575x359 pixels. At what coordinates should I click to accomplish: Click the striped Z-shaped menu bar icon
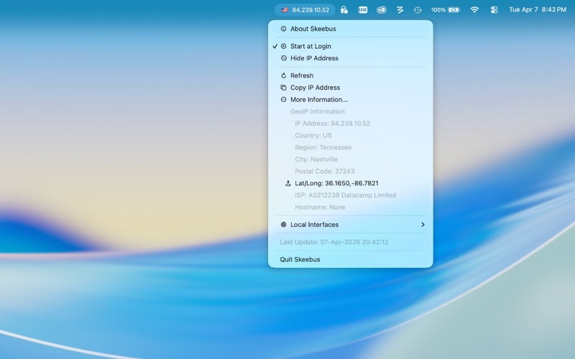[x=400, y=10]
